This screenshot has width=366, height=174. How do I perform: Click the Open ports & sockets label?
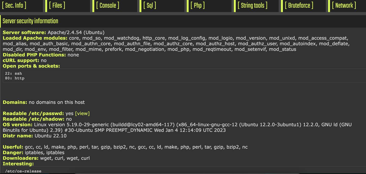[31, 66]
